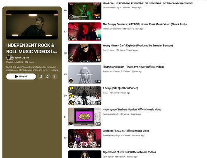The height and width of the screenshot is (158, 207).
Task: Click the Playlist 61 videos 677 views text
Action: [20, 62]
